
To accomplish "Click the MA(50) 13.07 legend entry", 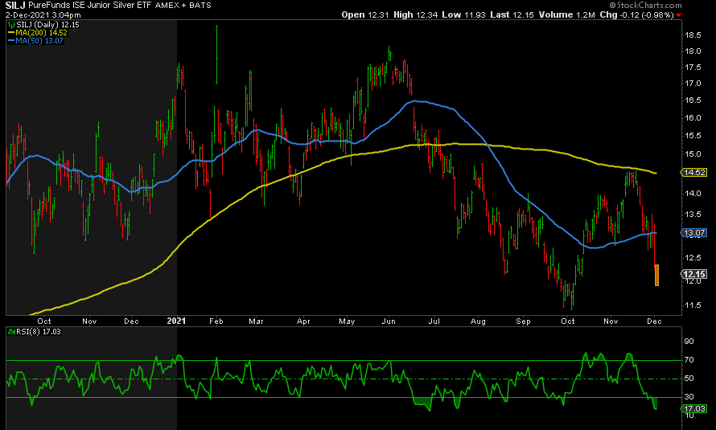I will (39, 41).
